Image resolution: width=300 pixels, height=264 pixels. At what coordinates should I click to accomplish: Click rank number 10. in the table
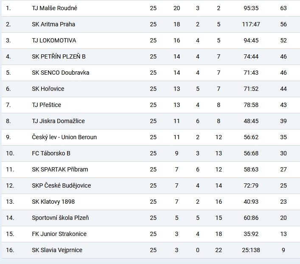tap(10, 153)
